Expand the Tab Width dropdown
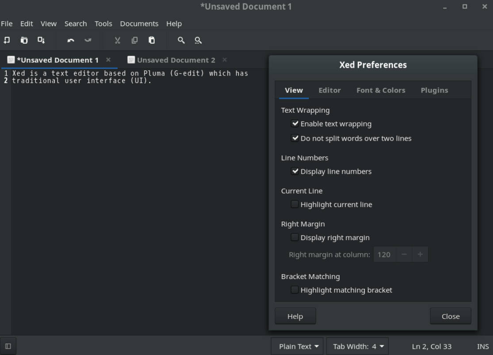 click(x=358, y=347)
